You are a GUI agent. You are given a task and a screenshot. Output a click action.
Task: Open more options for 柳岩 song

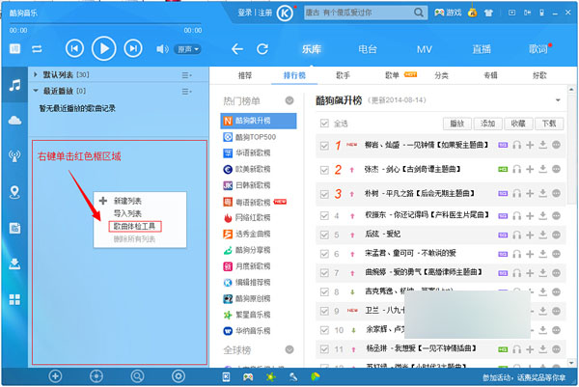[556, 145]
